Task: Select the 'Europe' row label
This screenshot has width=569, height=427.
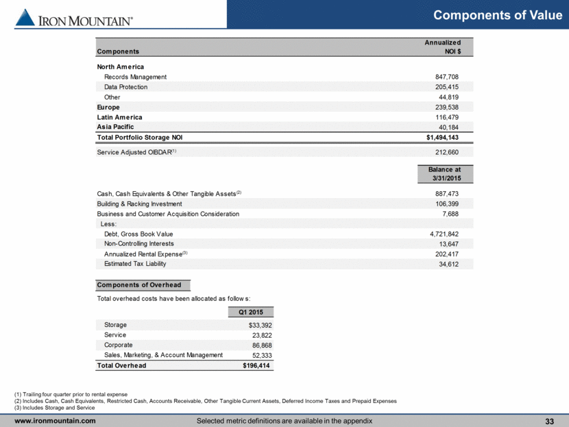Action: tap(108, 108)
